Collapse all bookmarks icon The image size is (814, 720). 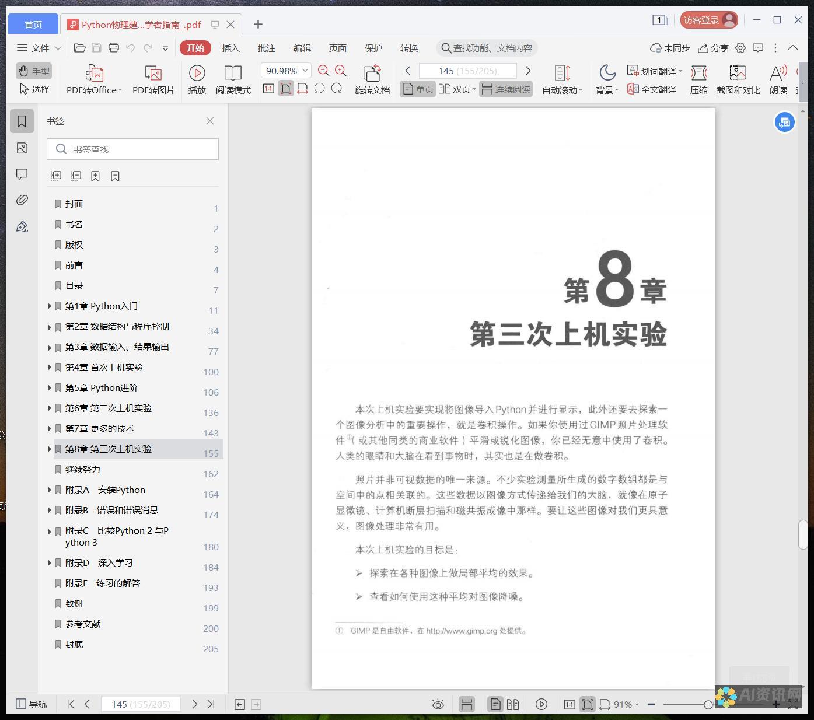click(x=76, y=176)
